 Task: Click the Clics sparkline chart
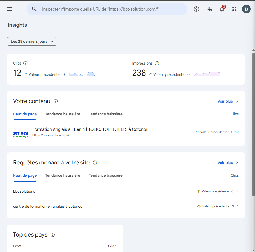(82, 74)
